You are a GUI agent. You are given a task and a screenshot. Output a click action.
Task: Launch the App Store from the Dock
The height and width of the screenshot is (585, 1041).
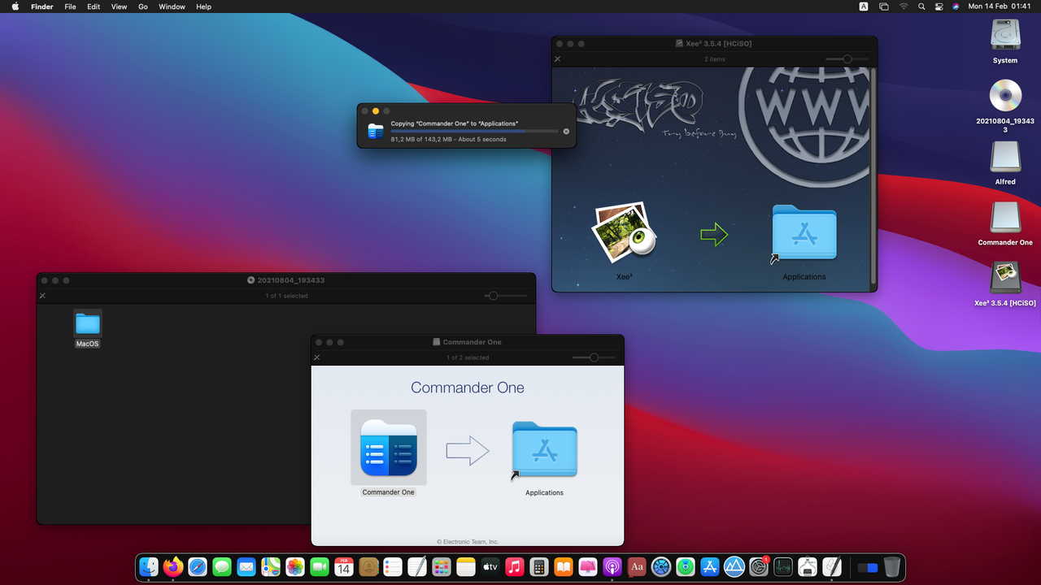click(x=710, y=566)
